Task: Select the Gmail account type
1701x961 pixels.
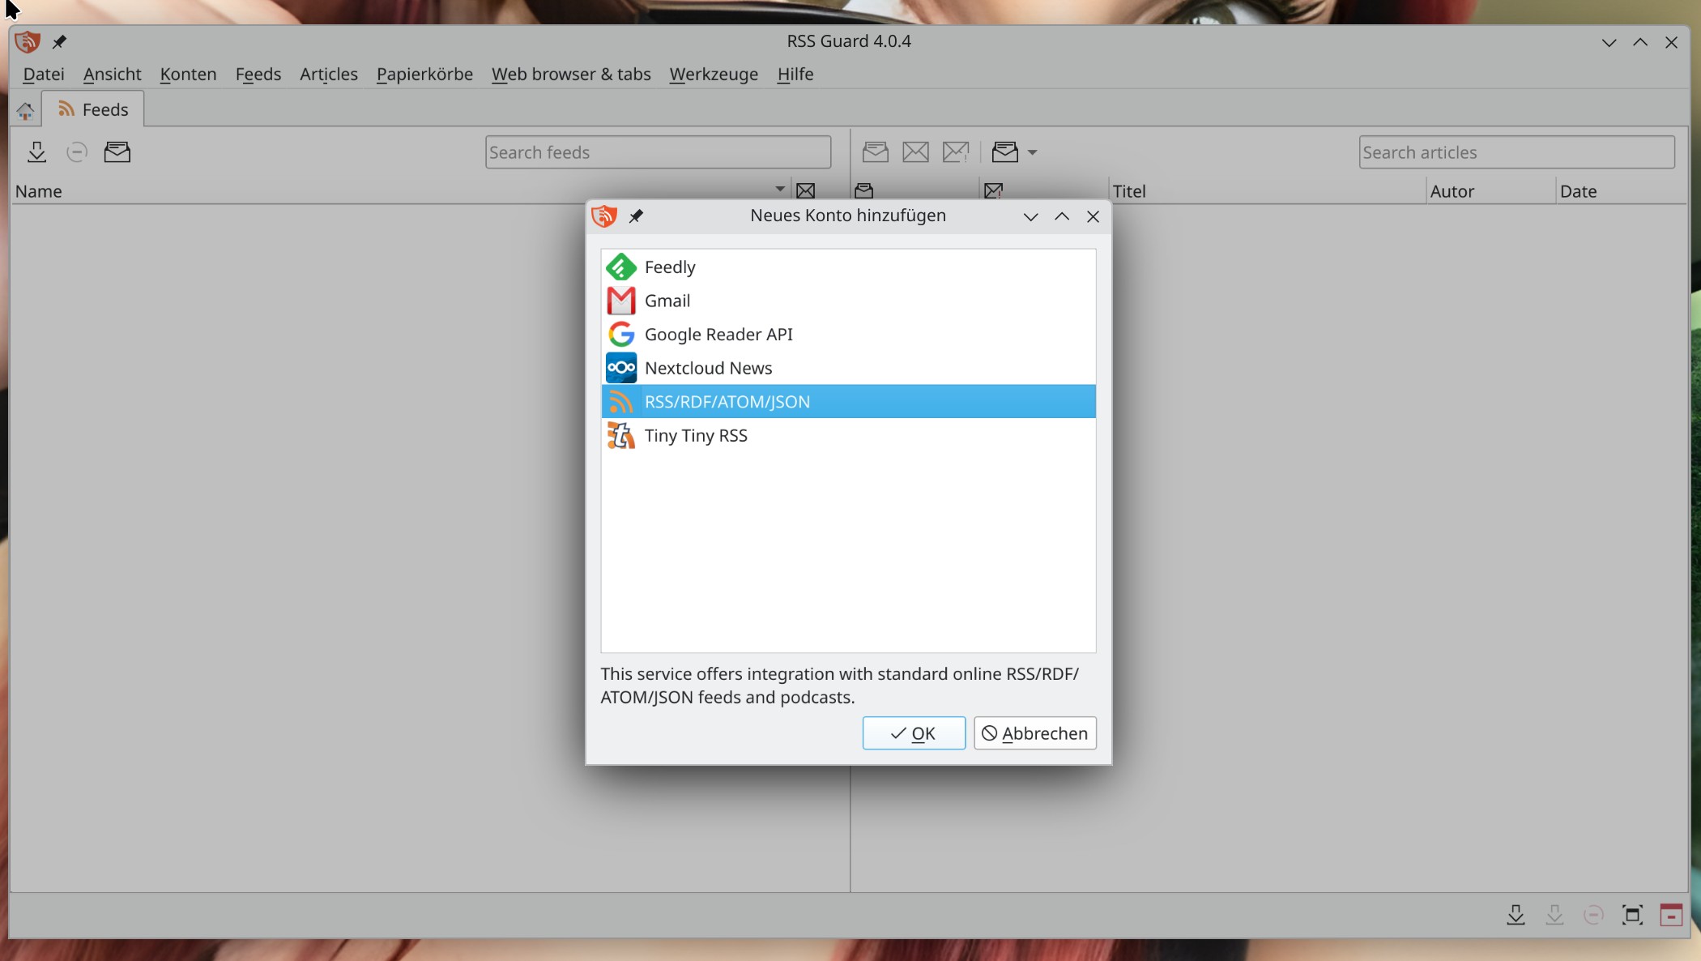Action: coord(848,301)
